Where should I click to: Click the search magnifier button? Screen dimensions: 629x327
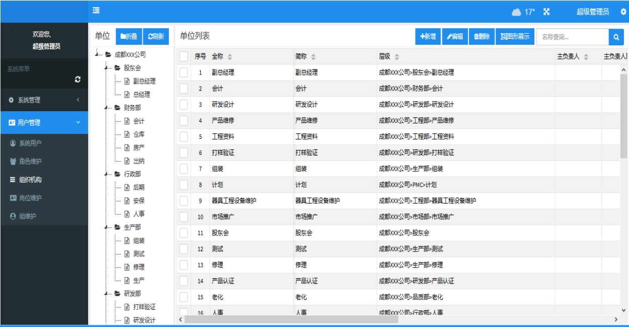pos(616,37)
